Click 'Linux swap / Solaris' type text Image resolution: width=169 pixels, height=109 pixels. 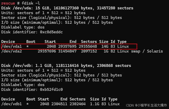click(x=140, y=51)
